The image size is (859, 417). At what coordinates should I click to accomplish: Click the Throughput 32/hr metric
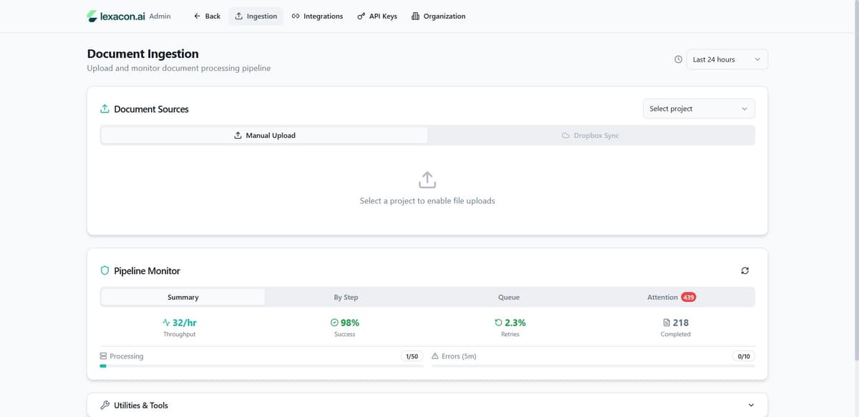click(179, 323)
